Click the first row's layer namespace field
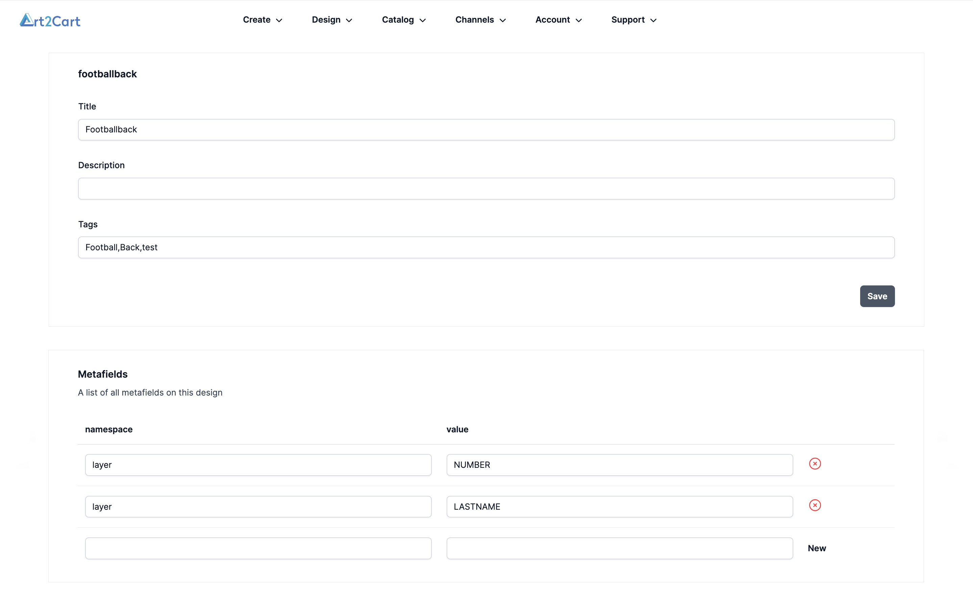Viewport: 973px width, 608px height. click(258, 465)
